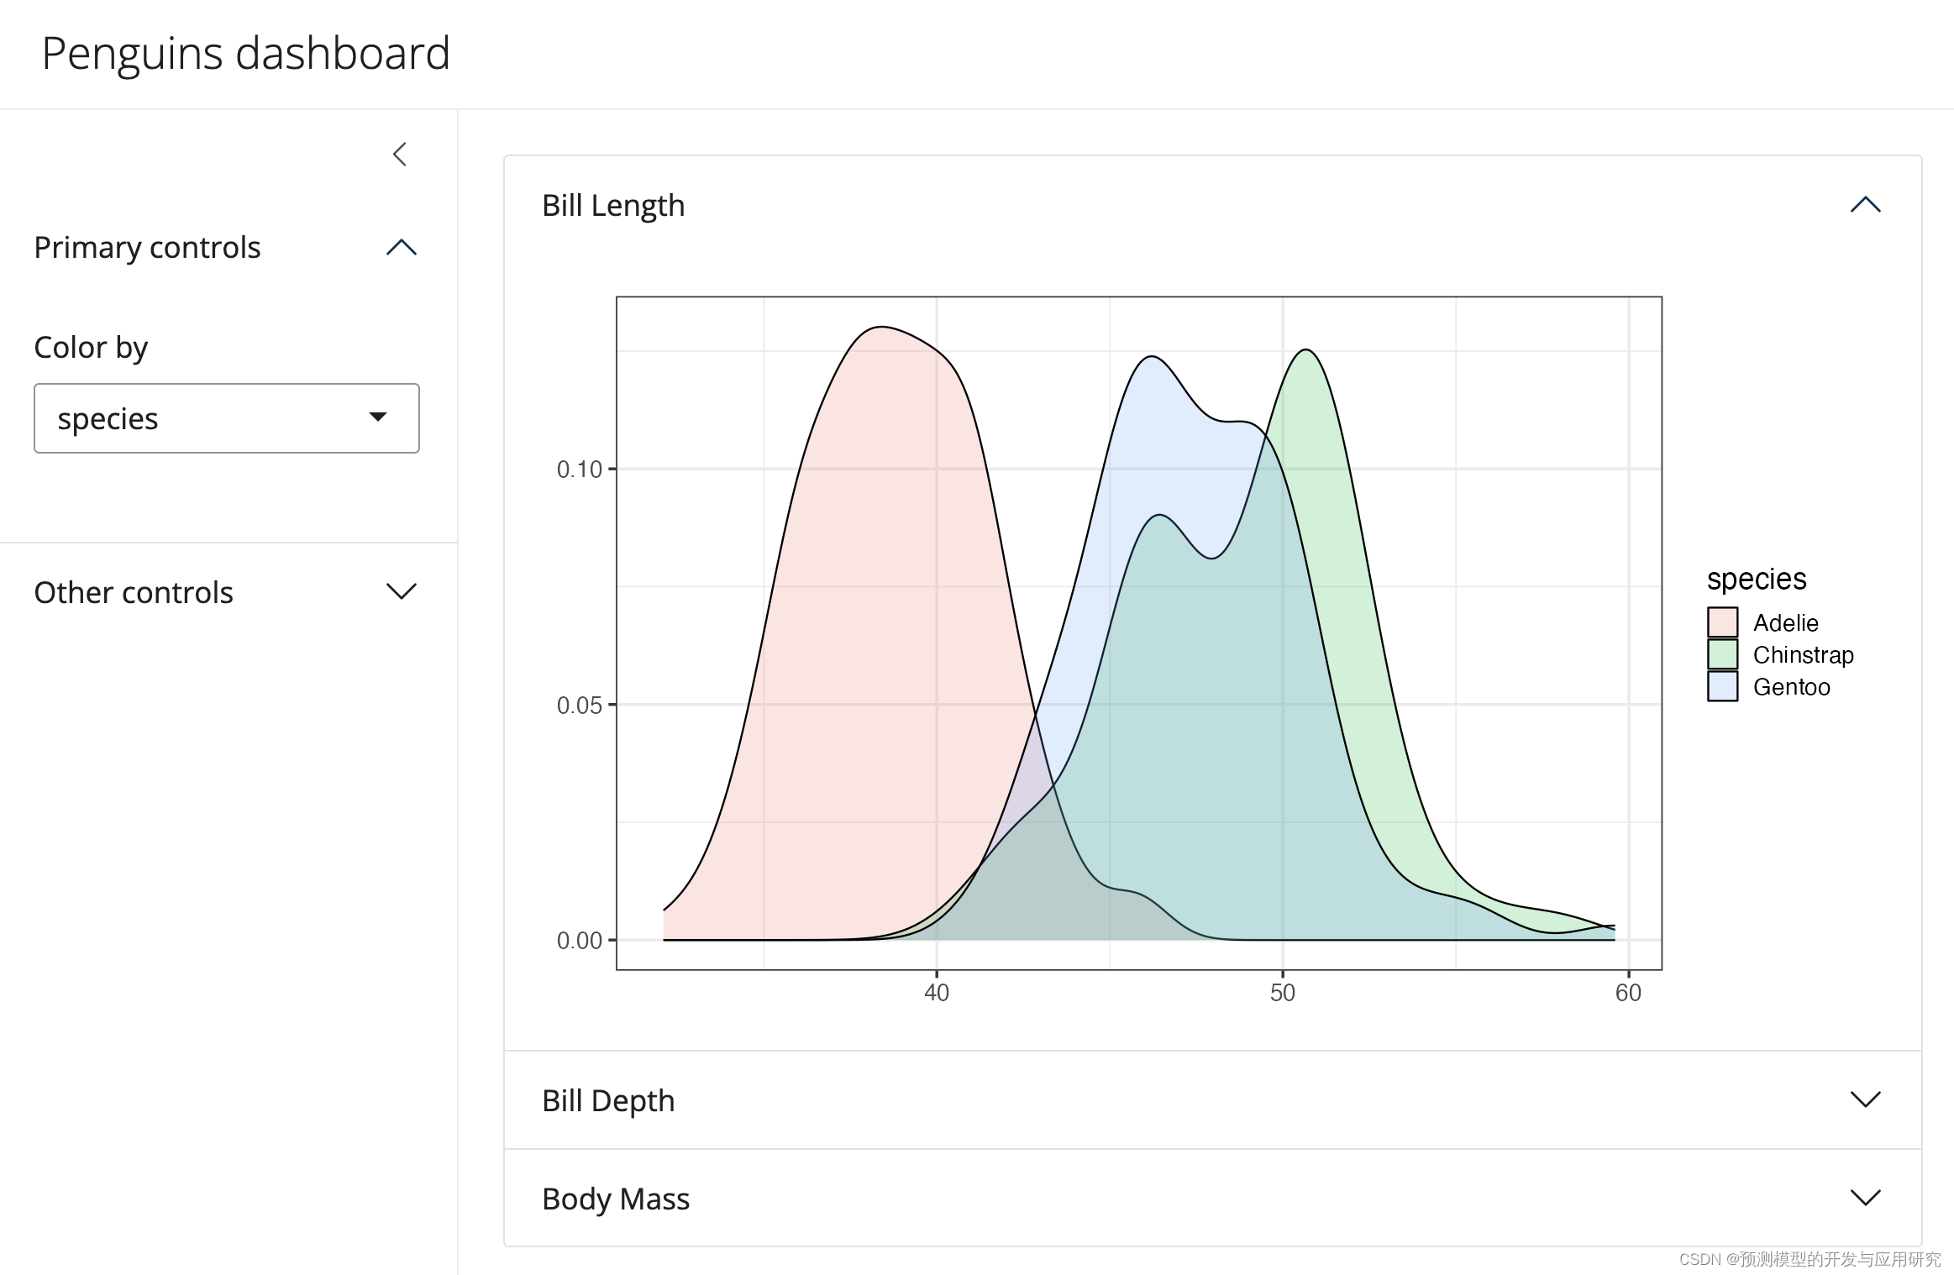Click the Gentoo blue legend swatch
The image size is (1954, 1275).
tap(1722, 686)
